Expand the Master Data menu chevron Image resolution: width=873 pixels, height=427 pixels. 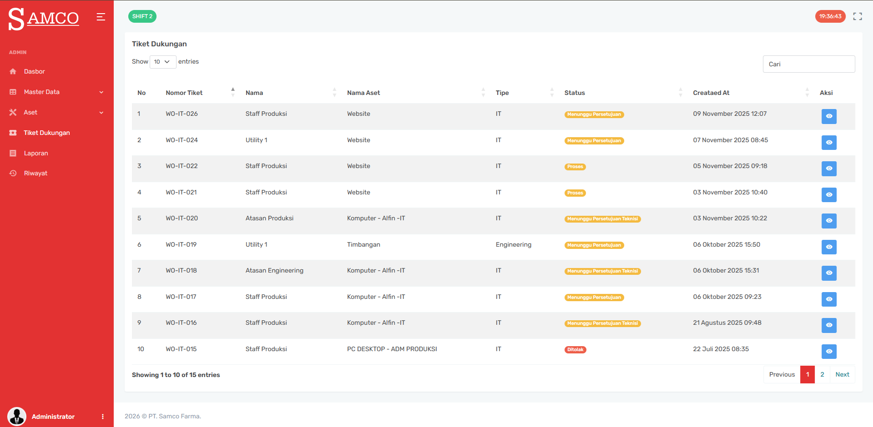tap(102, 92)
